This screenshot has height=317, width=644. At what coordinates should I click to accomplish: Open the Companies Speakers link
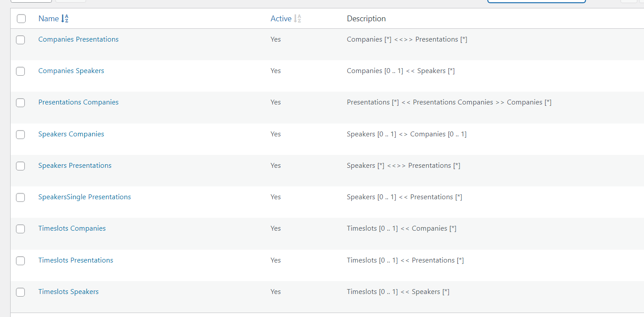coord(71,71)
